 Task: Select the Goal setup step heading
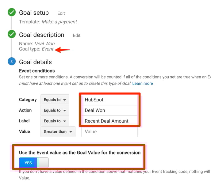[34, 13]
